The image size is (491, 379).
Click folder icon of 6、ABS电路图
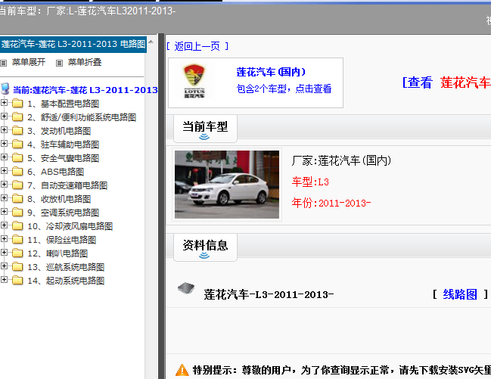coord(17,171)
